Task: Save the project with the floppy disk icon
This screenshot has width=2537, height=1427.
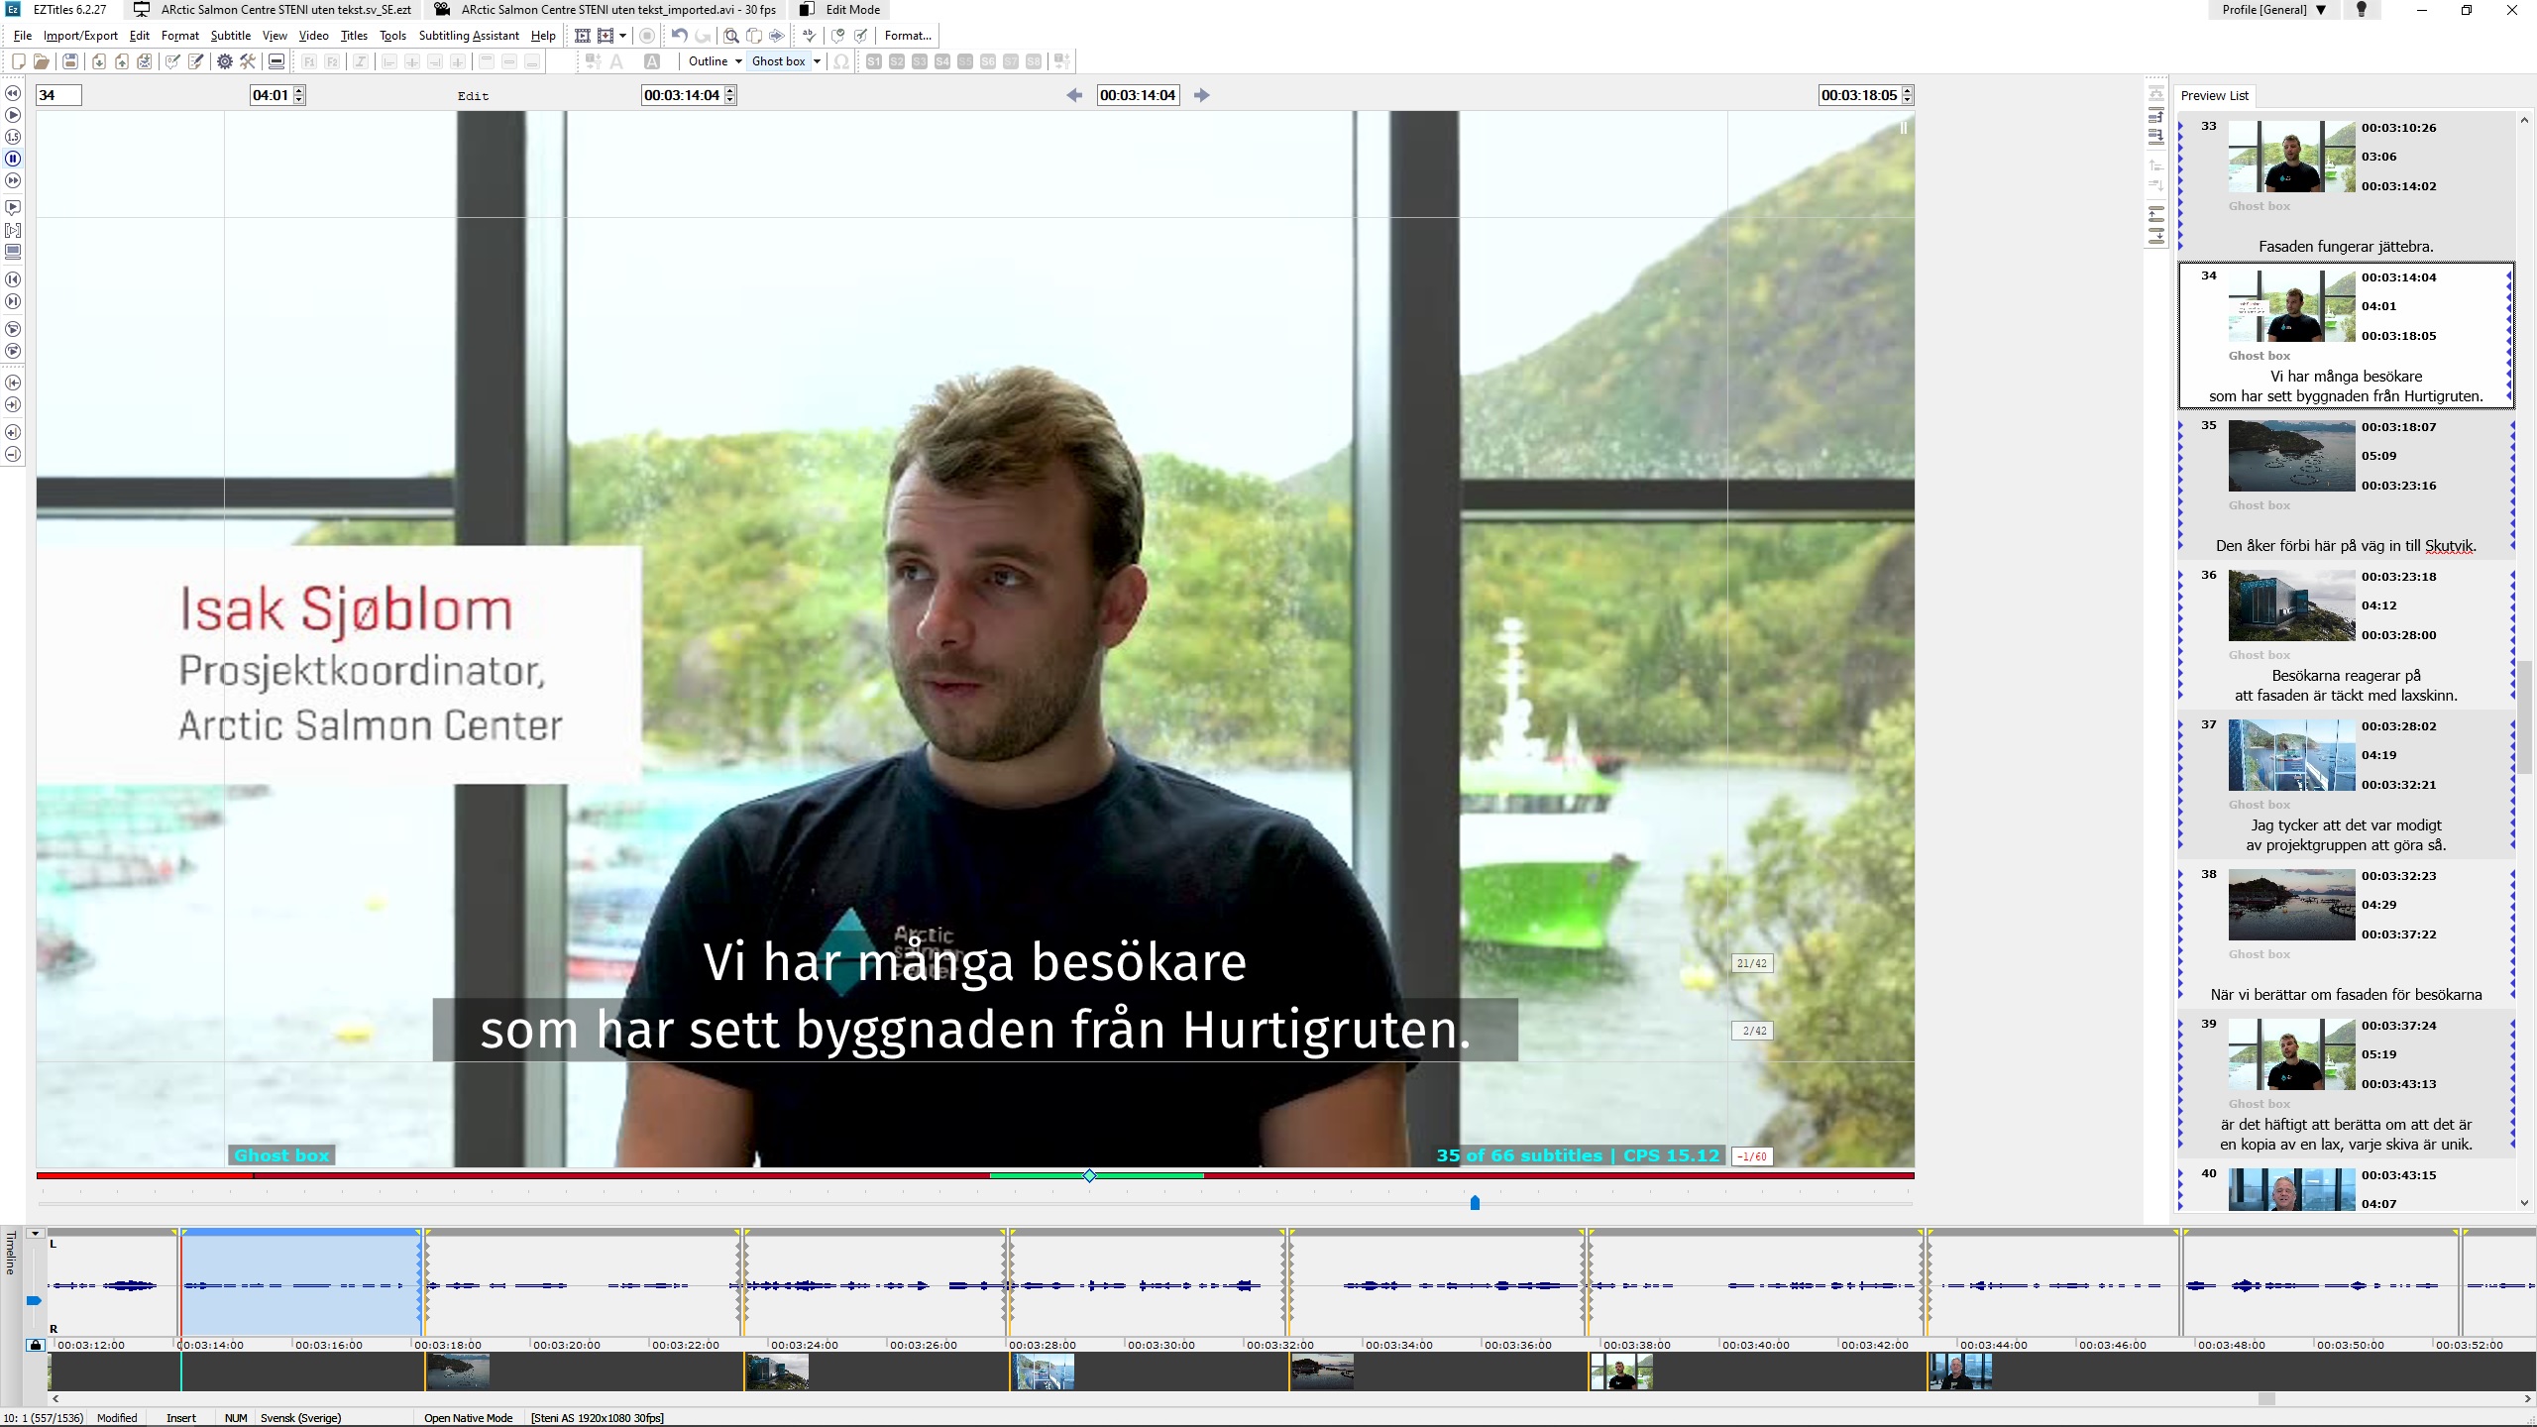Action: click(x=69, y=61)
